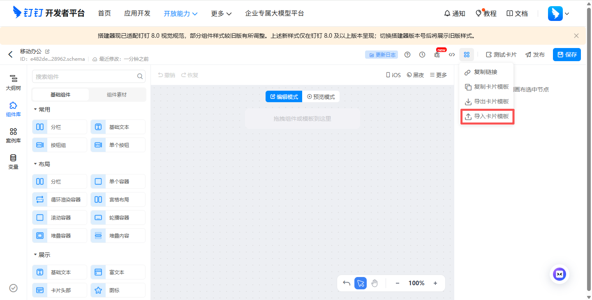The width and height of the screenshot is (592, 300).
Task: Click the edit name pencil icon
Action: point(47,51)
